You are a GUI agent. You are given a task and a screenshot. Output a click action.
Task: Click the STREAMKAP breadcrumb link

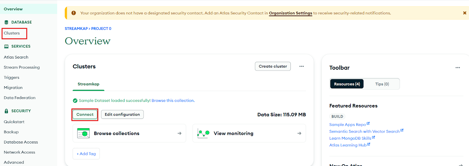(76, 29)
